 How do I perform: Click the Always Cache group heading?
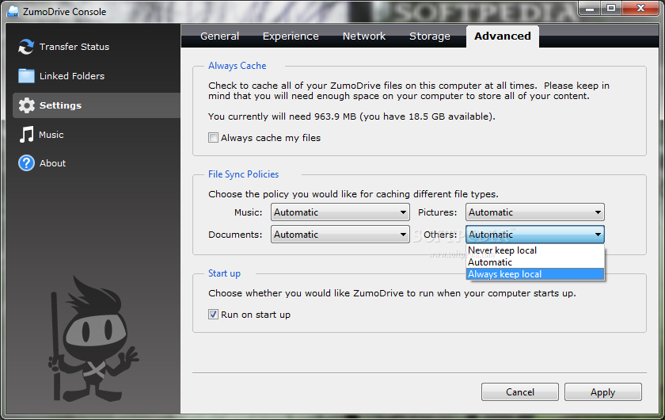(x=237, y=66)
